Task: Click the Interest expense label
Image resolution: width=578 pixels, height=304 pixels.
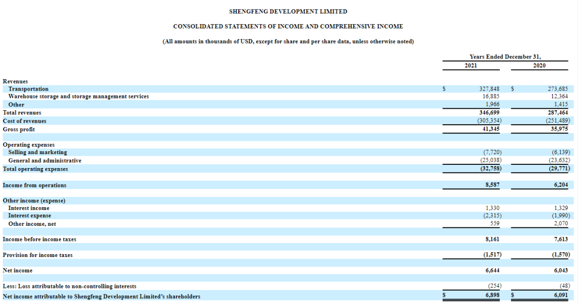Action: [29, 216]
